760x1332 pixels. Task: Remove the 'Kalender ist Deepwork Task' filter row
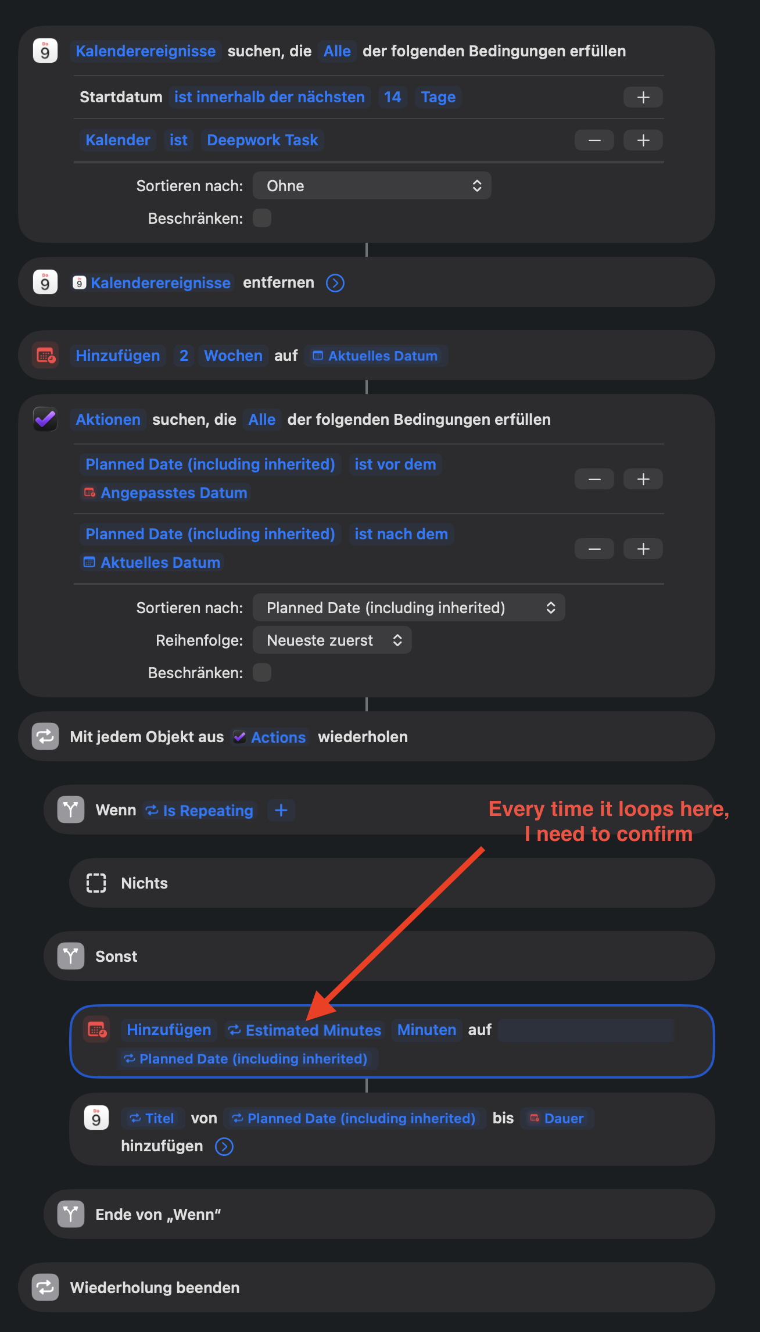[594, 140]
